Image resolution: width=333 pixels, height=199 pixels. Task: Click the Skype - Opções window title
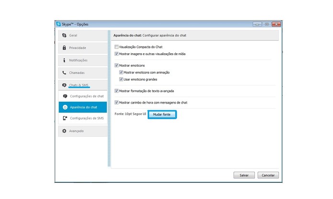[x=75, y=24]
